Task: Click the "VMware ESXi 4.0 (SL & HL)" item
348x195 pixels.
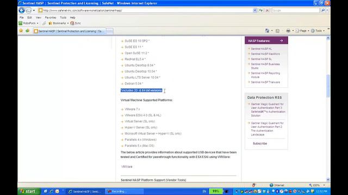Action: click(142, 115)
